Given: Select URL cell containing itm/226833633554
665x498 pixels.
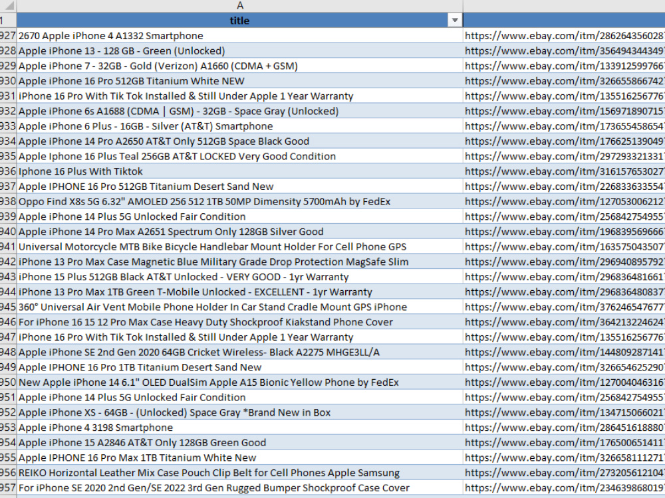Looking at the screenshot, I should pyautogui.click(x=564, y=187).
